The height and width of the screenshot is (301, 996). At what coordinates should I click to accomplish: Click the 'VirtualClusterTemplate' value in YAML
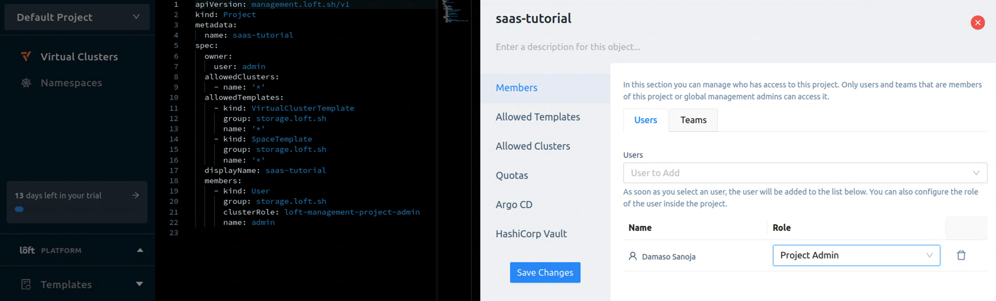coord(303,108)
